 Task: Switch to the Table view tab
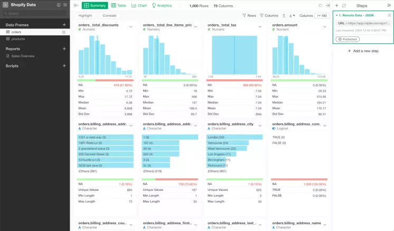pyautogui.click(x=118, y=5)
